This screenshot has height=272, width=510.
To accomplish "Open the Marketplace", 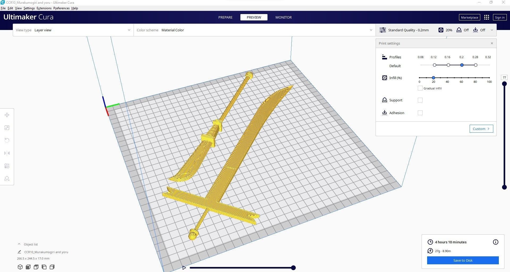I will [x=469, y=17].
